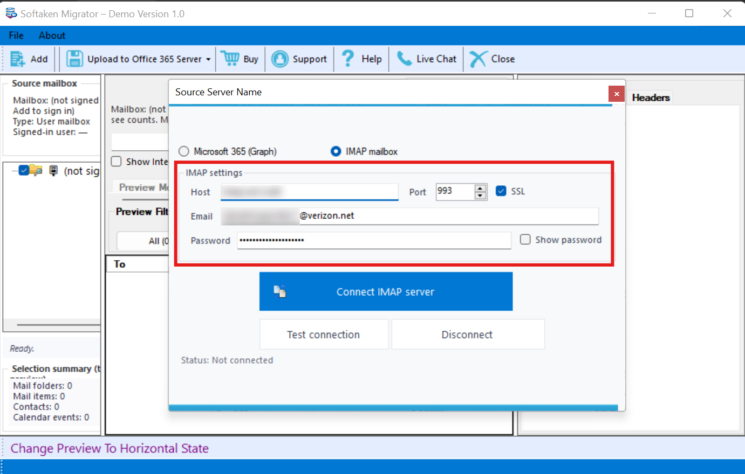Click the Live Chat phone icon
Screen dimensions: 745x474
404,59
